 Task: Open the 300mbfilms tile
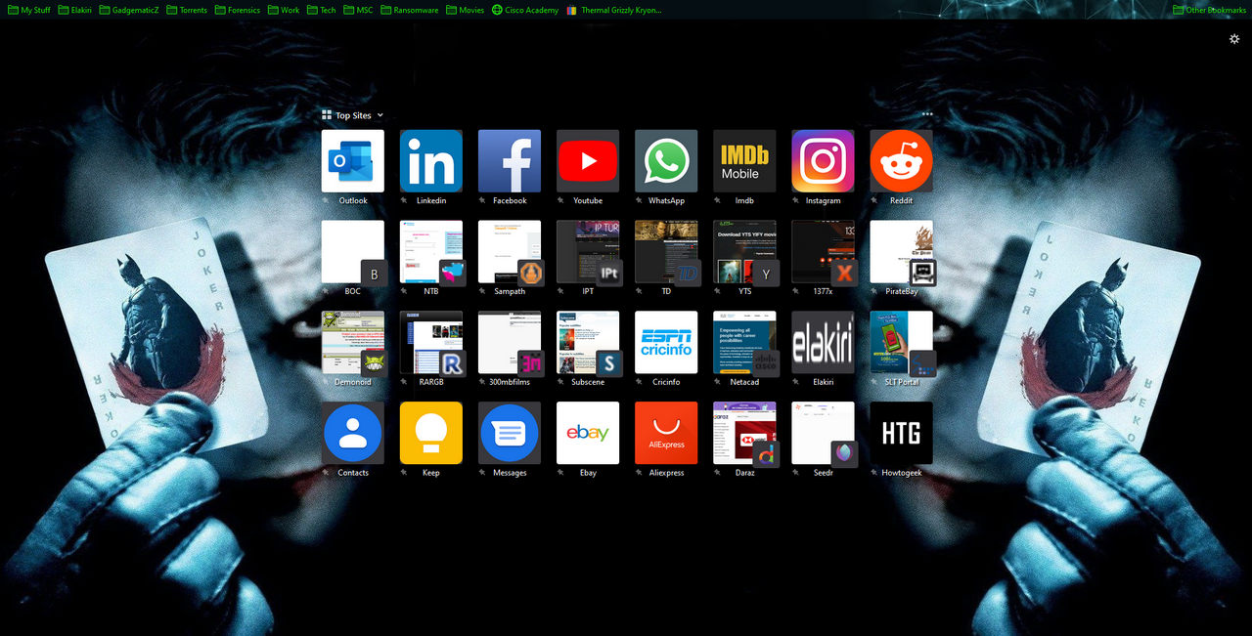509,343
